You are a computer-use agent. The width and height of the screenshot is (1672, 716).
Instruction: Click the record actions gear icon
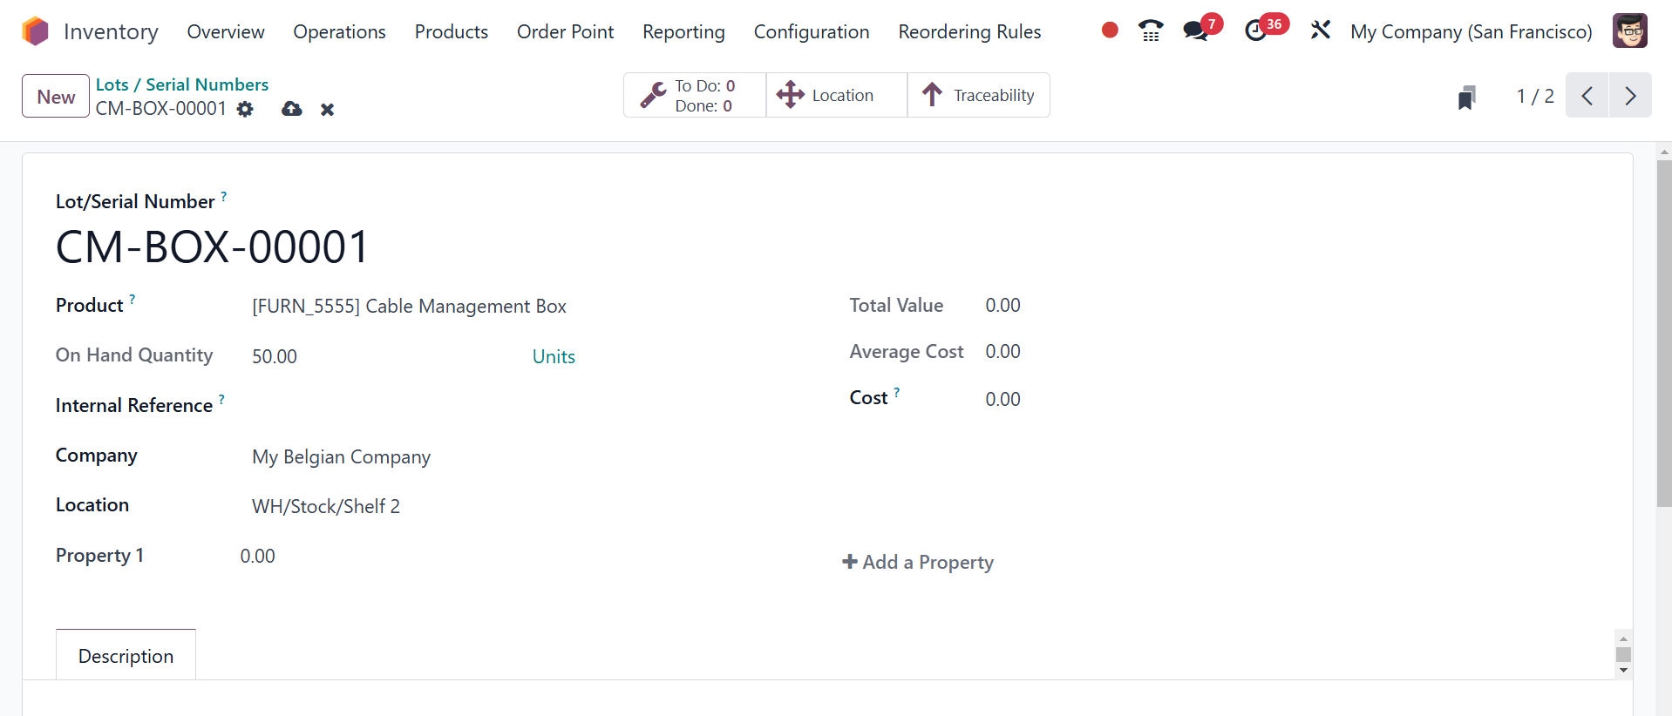246,109
